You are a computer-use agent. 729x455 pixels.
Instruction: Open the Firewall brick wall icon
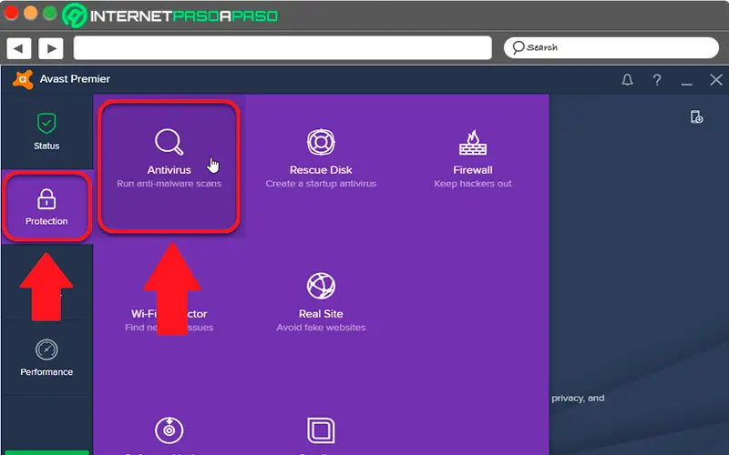coord(473,142)
